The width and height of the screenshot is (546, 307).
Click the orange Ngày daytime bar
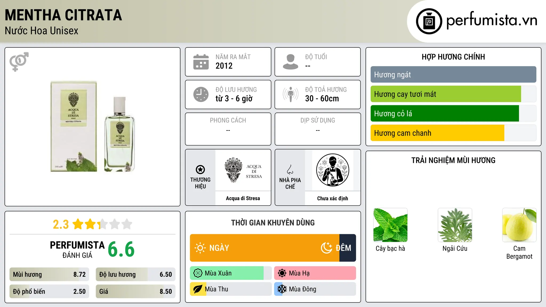[x=264, y=248]
